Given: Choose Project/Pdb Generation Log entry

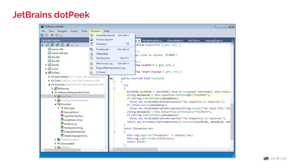Looking at the screenshot, I should click(112, 68).
